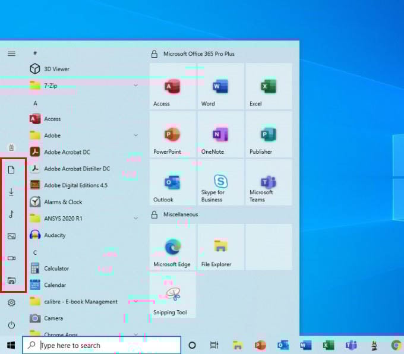Open Pictures folder from Start sidebar

11,236
